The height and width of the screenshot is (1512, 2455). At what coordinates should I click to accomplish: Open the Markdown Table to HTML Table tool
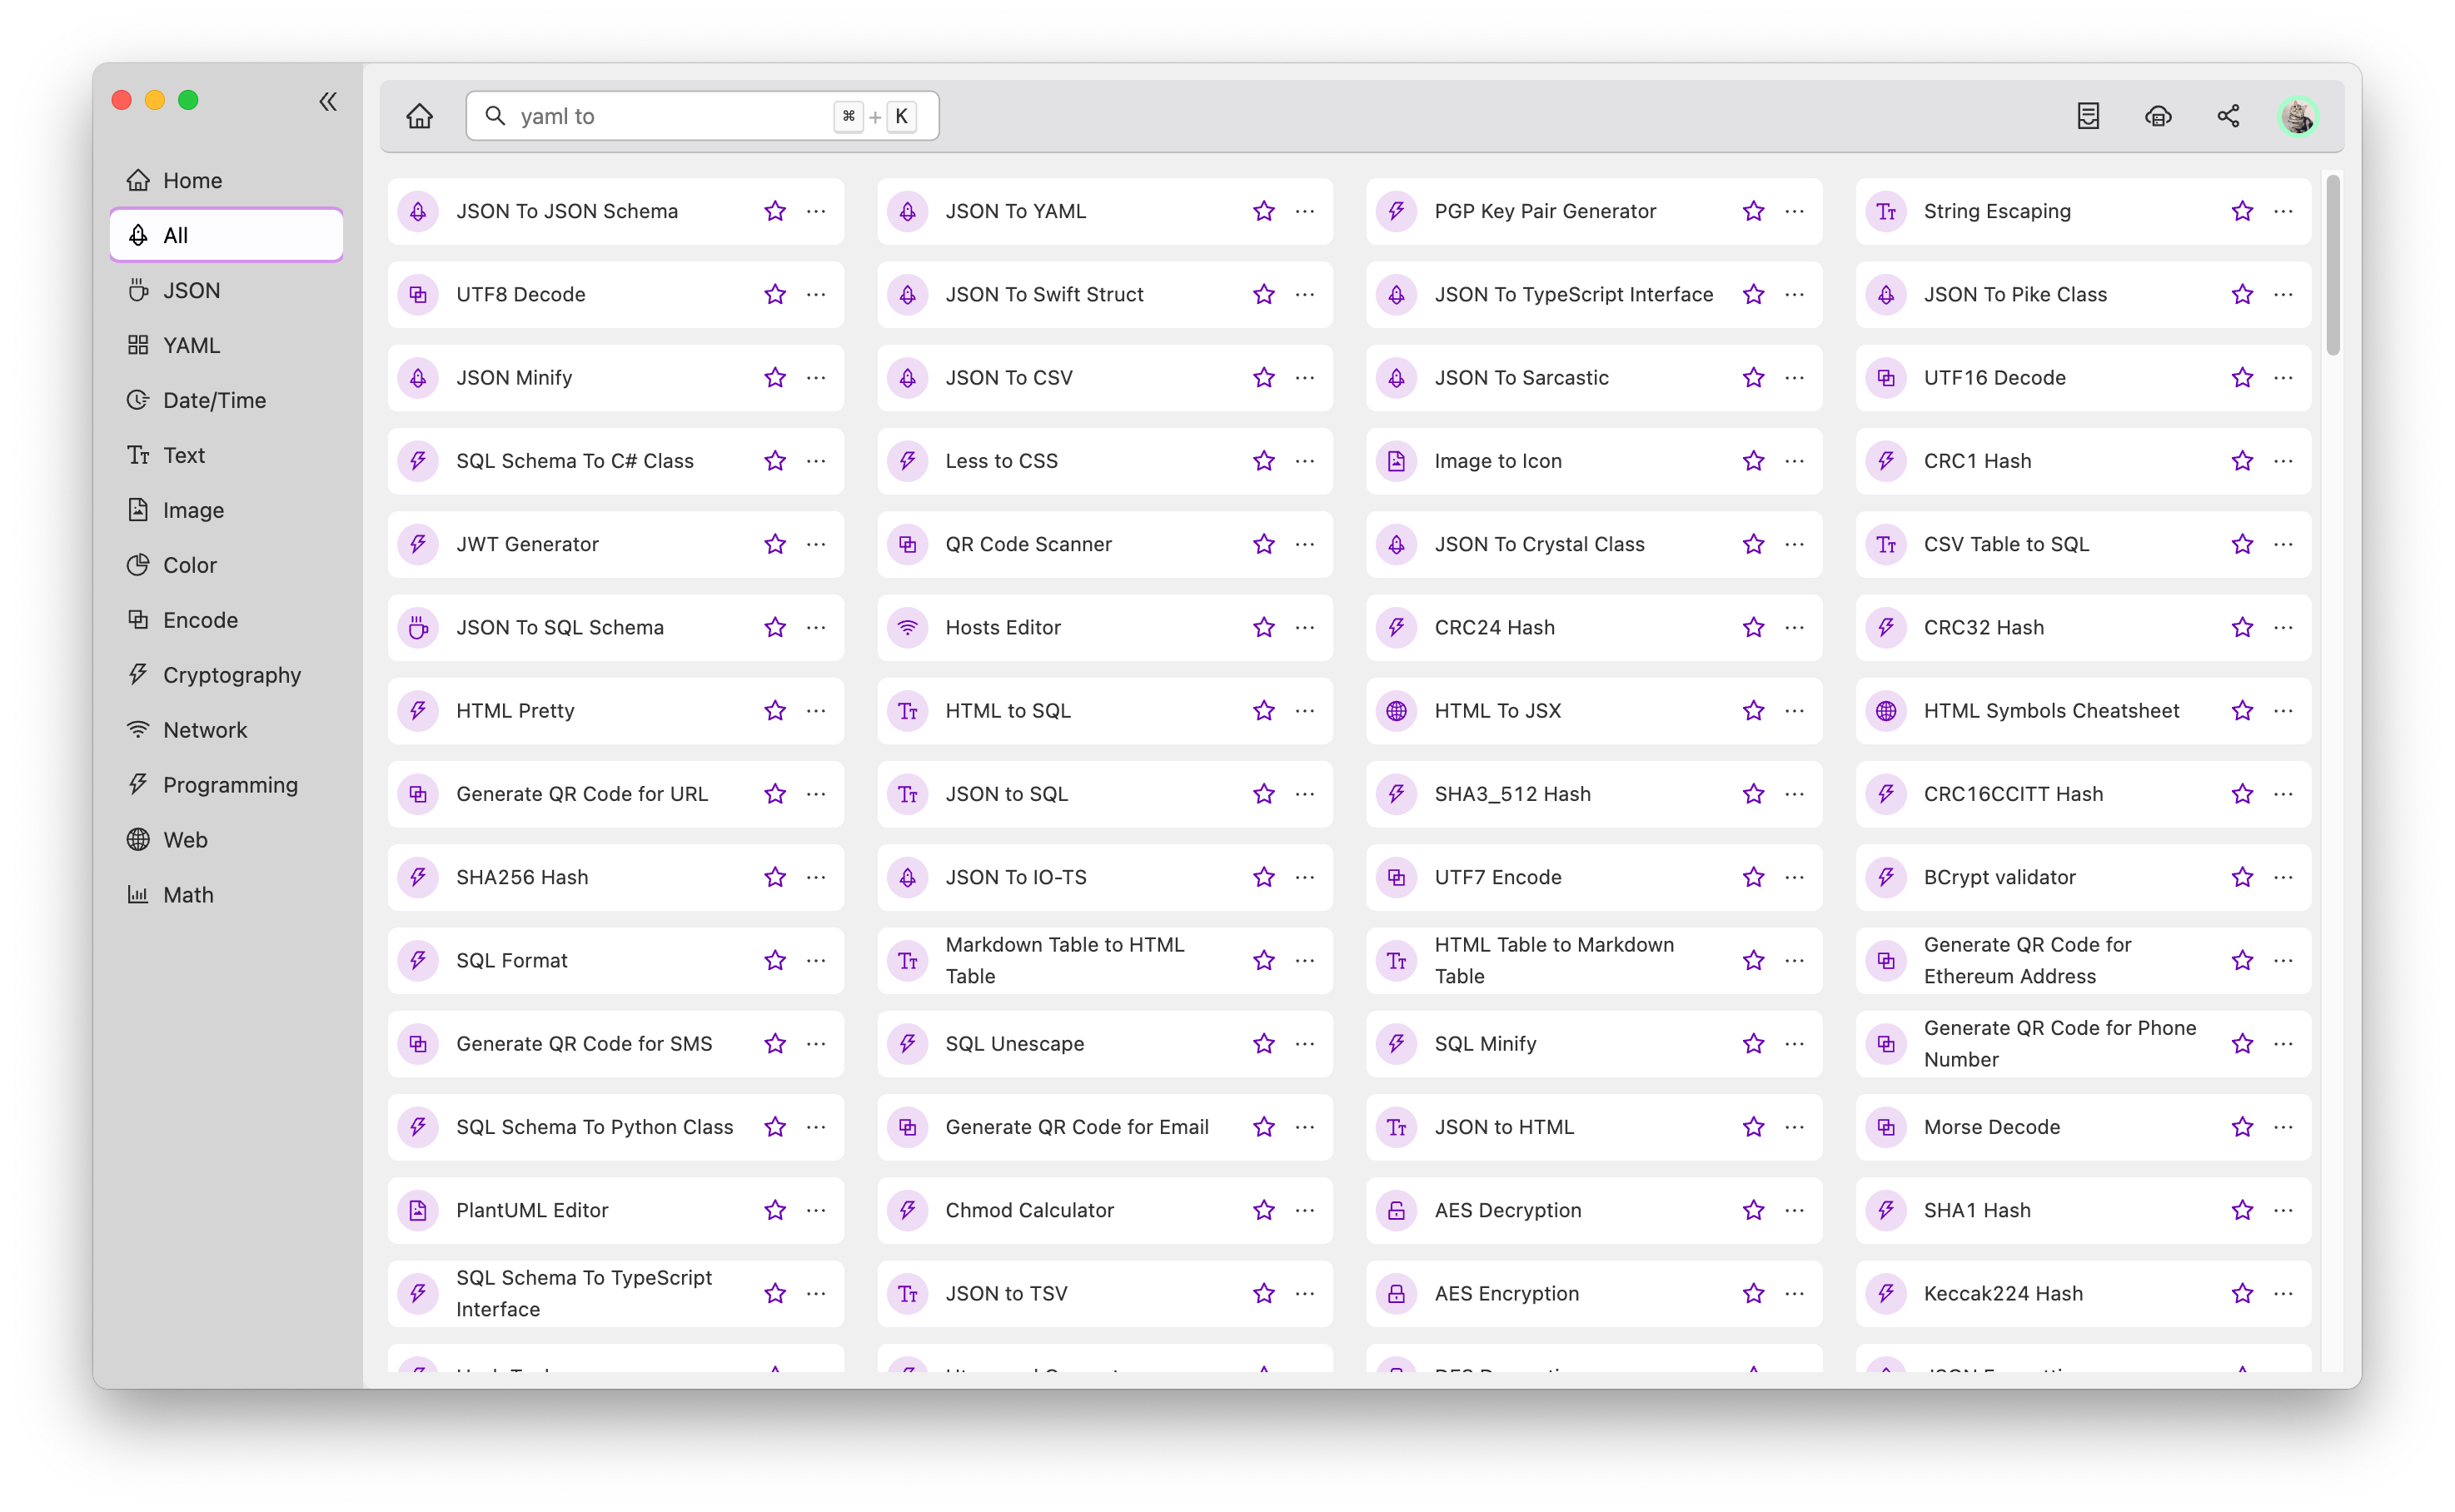coord(1104,960)
